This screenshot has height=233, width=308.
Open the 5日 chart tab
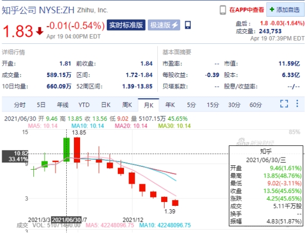pyautogui.click(x=41, y=105)
